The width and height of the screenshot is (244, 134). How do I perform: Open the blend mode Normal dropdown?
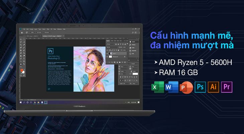coord(112,47)
